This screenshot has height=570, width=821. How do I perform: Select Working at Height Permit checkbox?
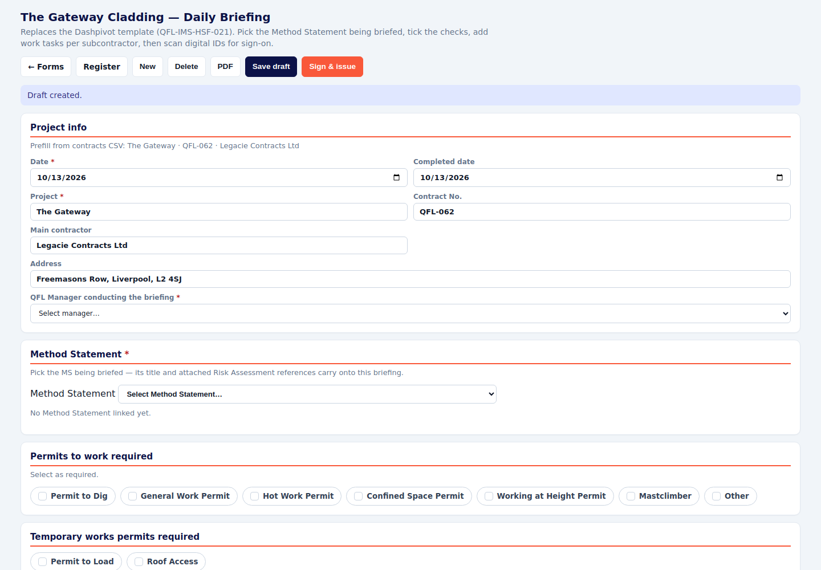click(489, 496)
